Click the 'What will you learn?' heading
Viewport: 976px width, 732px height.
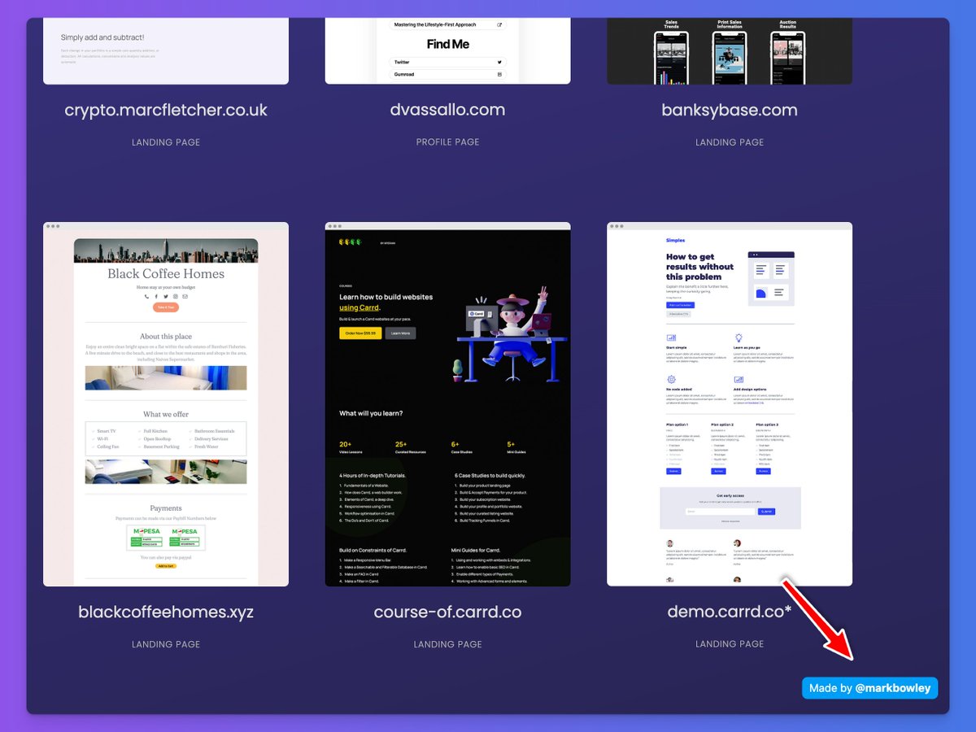[x=371, y=413]
